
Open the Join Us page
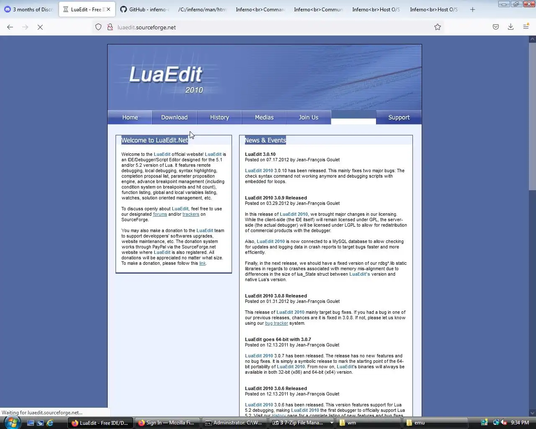pyautogui.click(x=309, y=117)
